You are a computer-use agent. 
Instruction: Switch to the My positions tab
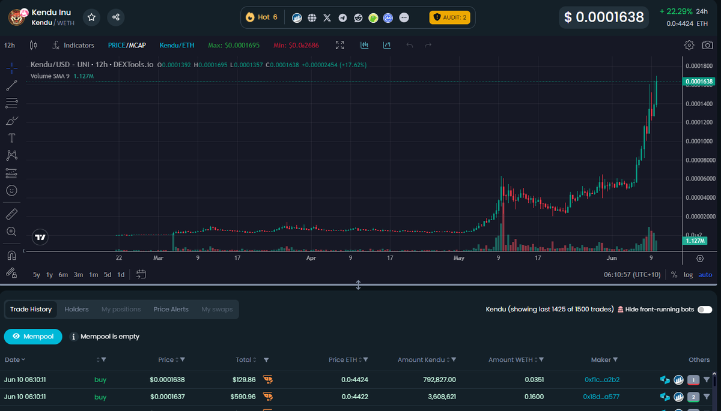(x=121, y=310)
